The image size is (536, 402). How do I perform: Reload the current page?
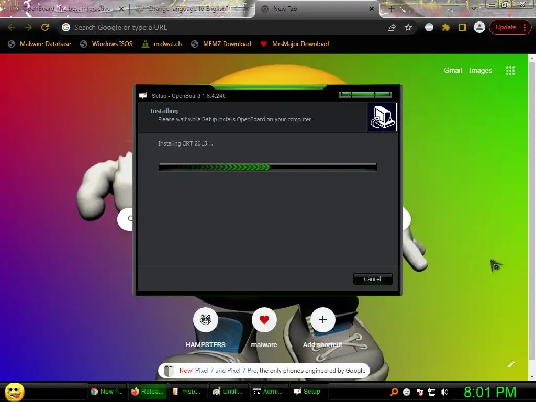[x=45, y=27]
